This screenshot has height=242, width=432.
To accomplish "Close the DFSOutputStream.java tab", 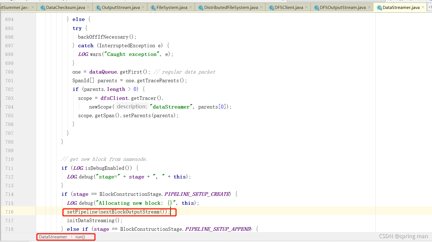I will click(x=369, y=7).
